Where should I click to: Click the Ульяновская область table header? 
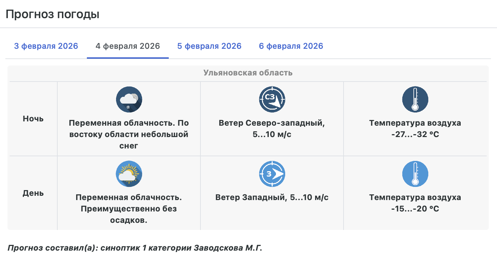[x=248, y=73]
